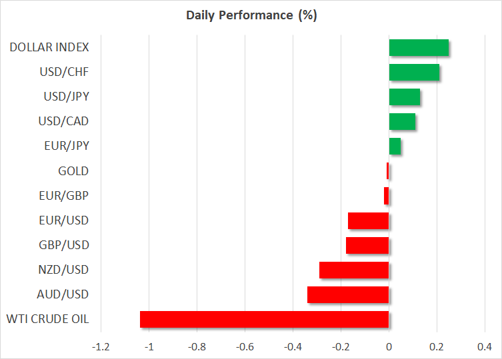
Task: Click the USD/JPY category label
Action: (x=65, y=97)
